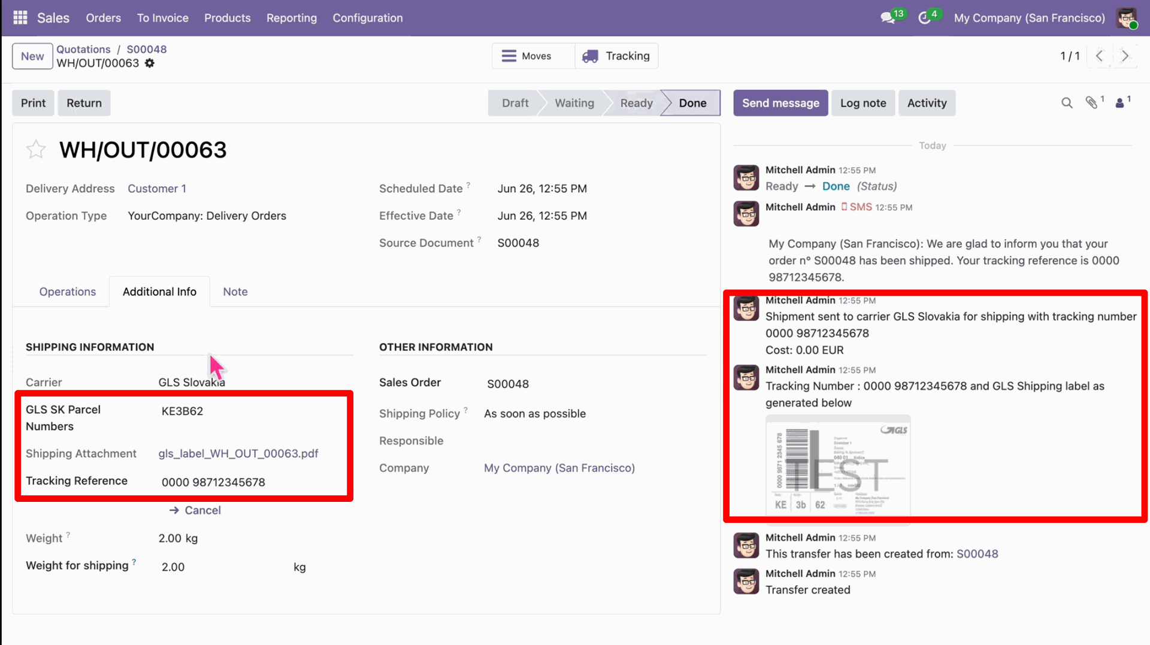Screen dimensions: 1150x645
Task: Go back to Quotations breadcrumb
Action: (83, 49)
